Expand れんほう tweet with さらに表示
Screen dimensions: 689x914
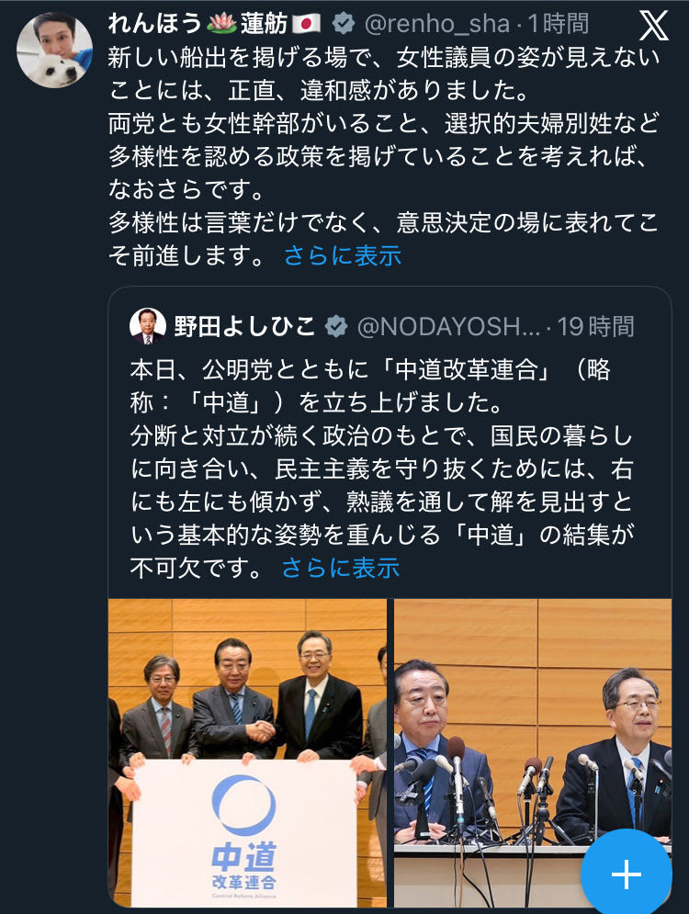pos(343,255)
